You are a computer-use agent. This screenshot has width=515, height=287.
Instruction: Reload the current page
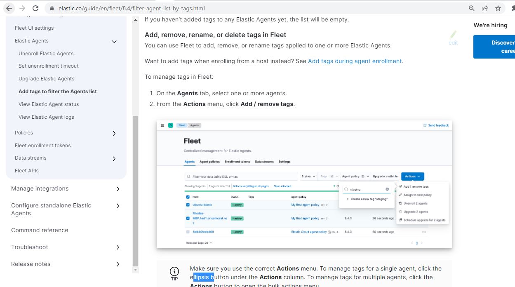pos(35,8)
